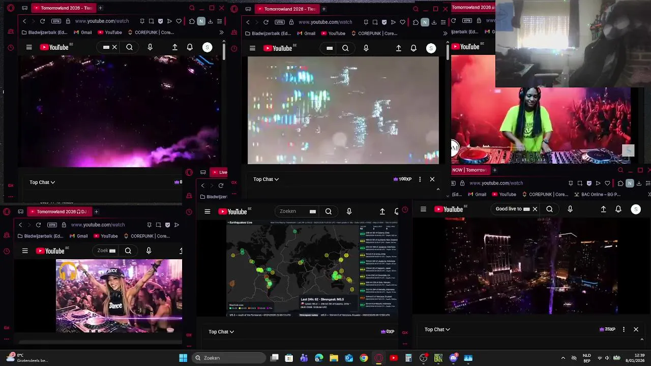Open extensions cube in fireworks-video window
651x366 pixels.
point(192,21)
